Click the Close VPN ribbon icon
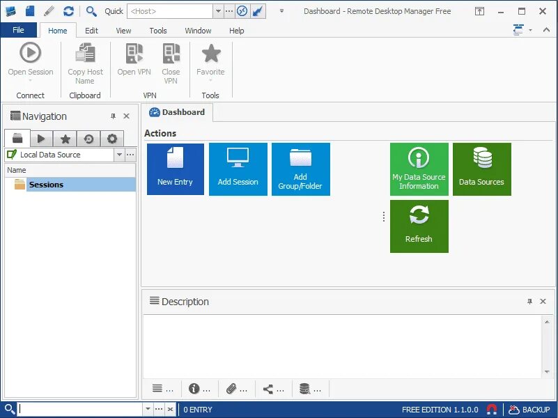 click(x=171, y=54)
